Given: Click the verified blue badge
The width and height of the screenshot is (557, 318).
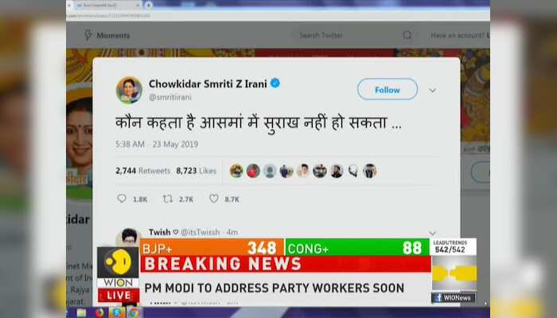Looking at the screenshot, I should tap(275, 83).
